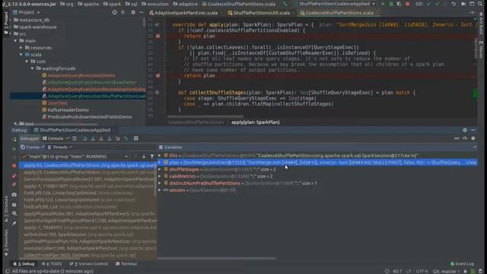Screen dimensions: 487x274
Task: Switch to AdaptiveSparkPlanExec.scala editor tab
Action: (x=183, y=13)
